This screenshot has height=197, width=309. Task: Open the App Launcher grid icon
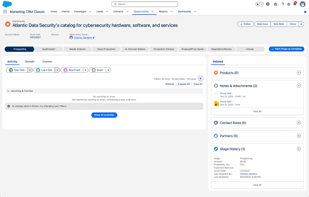5,12
